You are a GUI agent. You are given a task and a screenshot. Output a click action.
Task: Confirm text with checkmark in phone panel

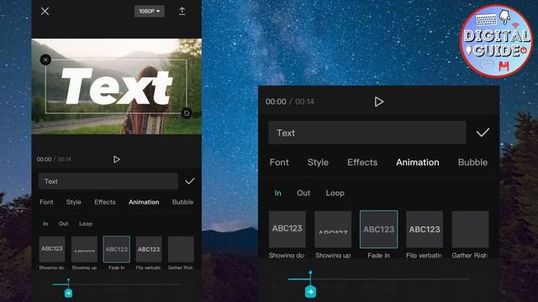[x=189, y=181]
